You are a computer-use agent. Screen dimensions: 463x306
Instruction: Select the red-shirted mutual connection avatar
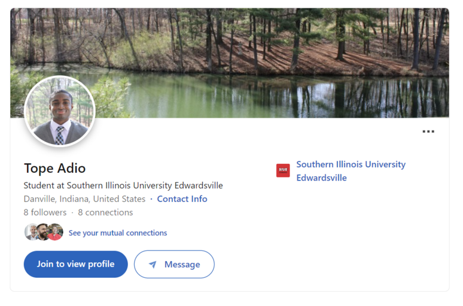tap(55, 232)
